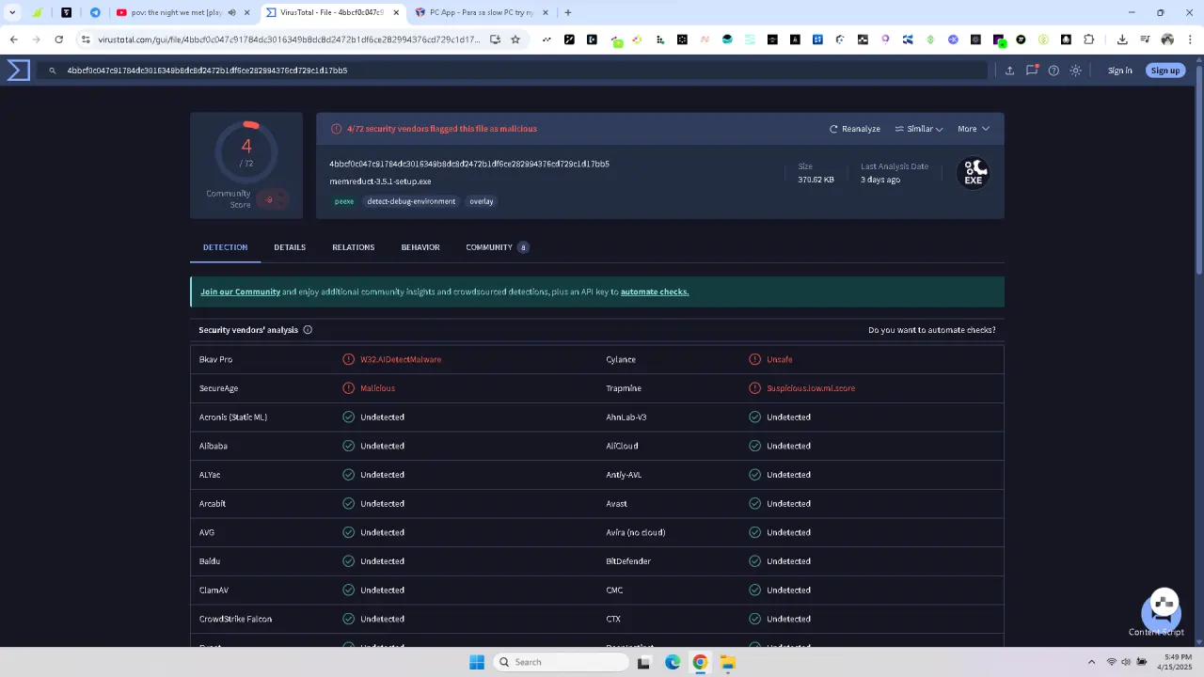Open a new browser tab with plus button
Image resolution: width=1204 pixels, height=677 pixels.
[567, 12]
